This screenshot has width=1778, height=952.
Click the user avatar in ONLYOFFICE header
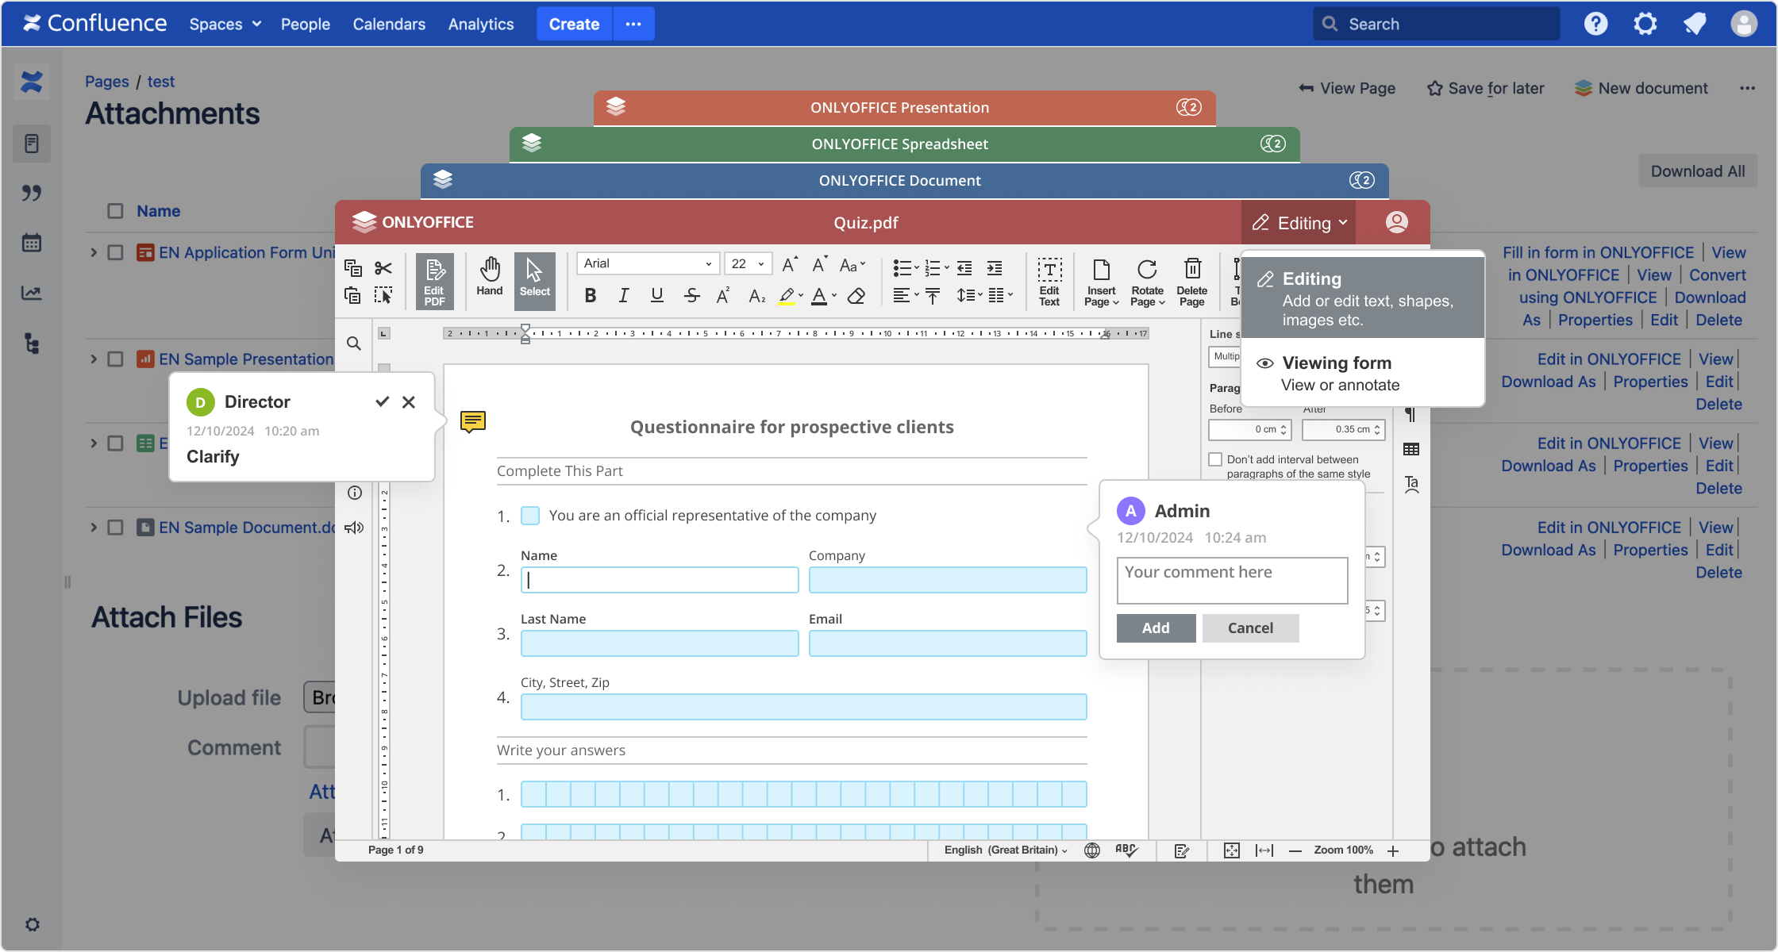(x=1396, y=223)
